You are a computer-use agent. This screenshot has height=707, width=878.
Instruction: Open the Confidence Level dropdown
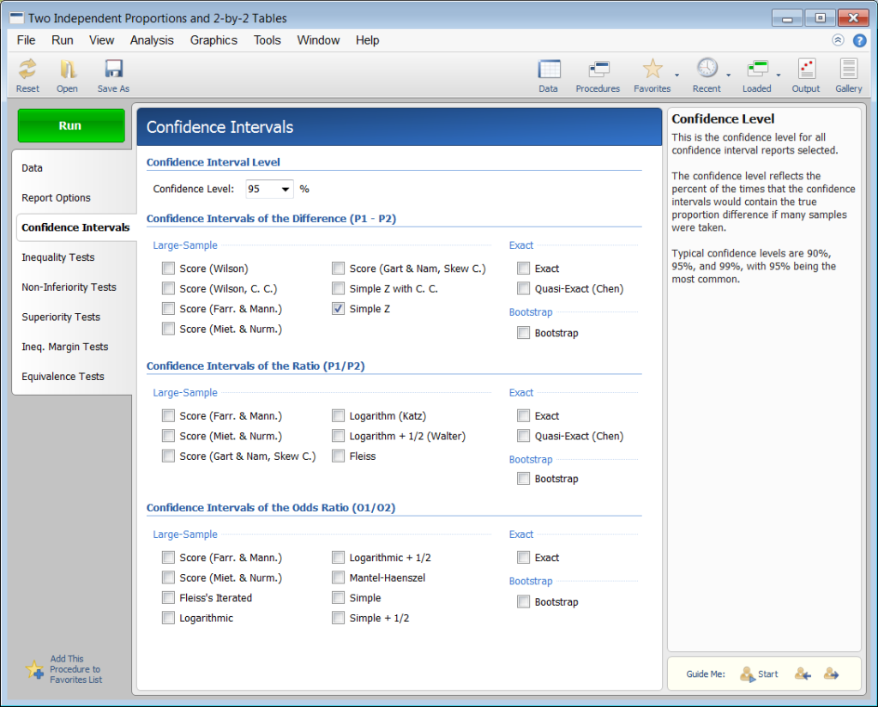point(284,189)
